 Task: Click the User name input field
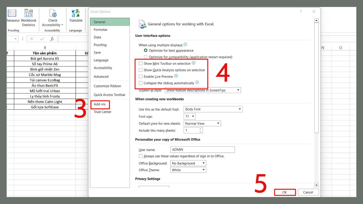[x=202, y=149]
